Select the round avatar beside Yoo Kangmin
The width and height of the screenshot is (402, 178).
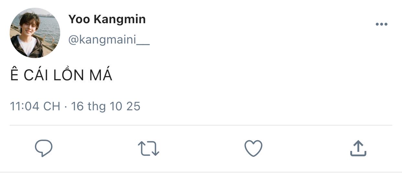coord(35,33)
